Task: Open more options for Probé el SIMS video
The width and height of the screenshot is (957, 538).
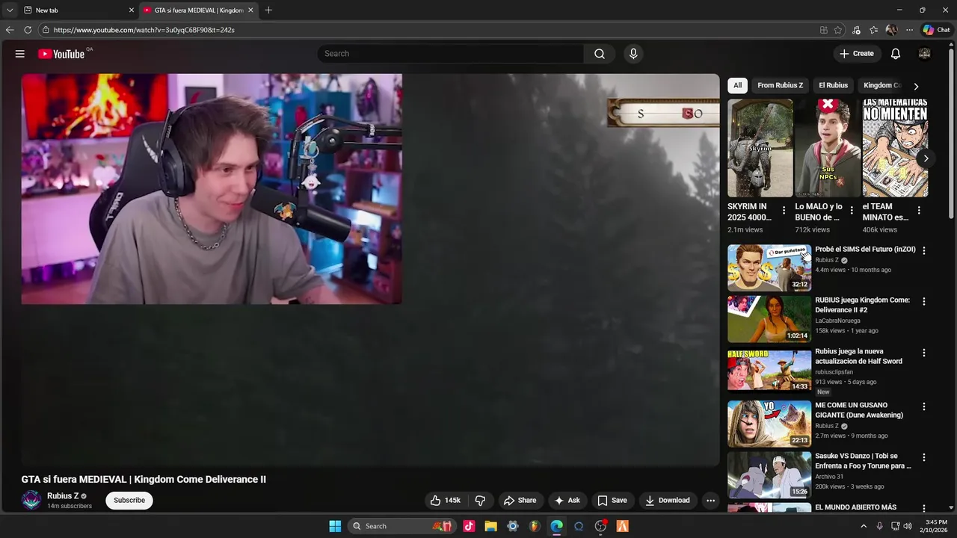Action: point(924,250)
